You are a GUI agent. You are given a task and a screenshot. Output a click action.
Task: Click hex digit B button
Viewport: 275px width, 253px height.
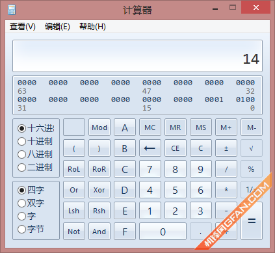pyautogui.click(x=125, y=148)
